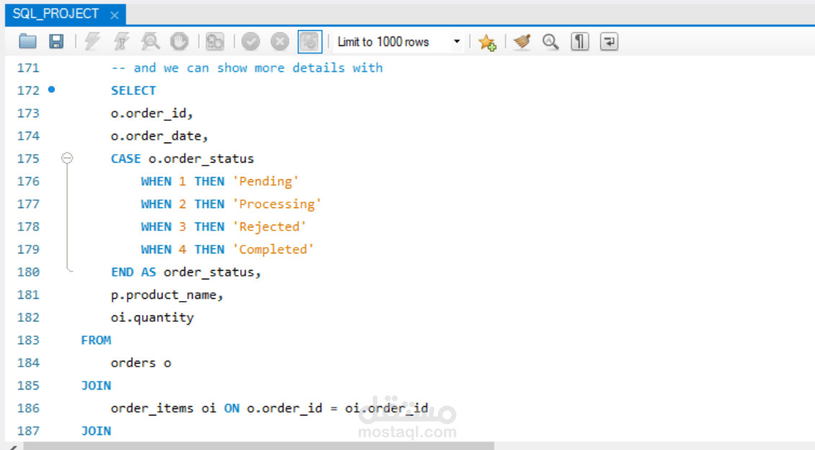Click on 'o.order_date,' text
815x450 pixels.
pos(160,136)
